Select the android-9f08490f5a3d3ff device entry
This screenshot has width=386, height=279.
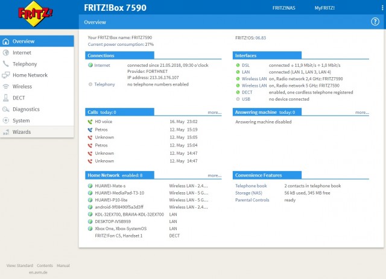pyautogui.click(x=119, y=207)
